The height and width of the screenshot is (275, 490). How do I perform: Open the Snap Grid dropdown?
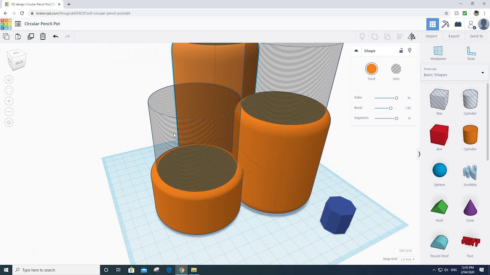[407, 259]
